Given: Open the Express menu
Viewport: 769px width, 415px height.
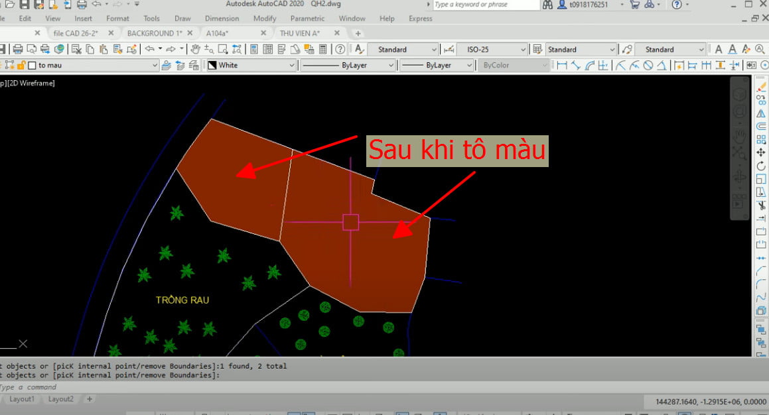Looking at the screenshot, I should pos(420,18).
